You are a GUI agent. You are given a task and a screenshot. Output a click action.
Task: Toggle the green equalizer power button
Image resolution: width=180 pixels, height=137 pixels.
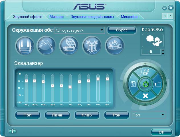tap(145, 84)
